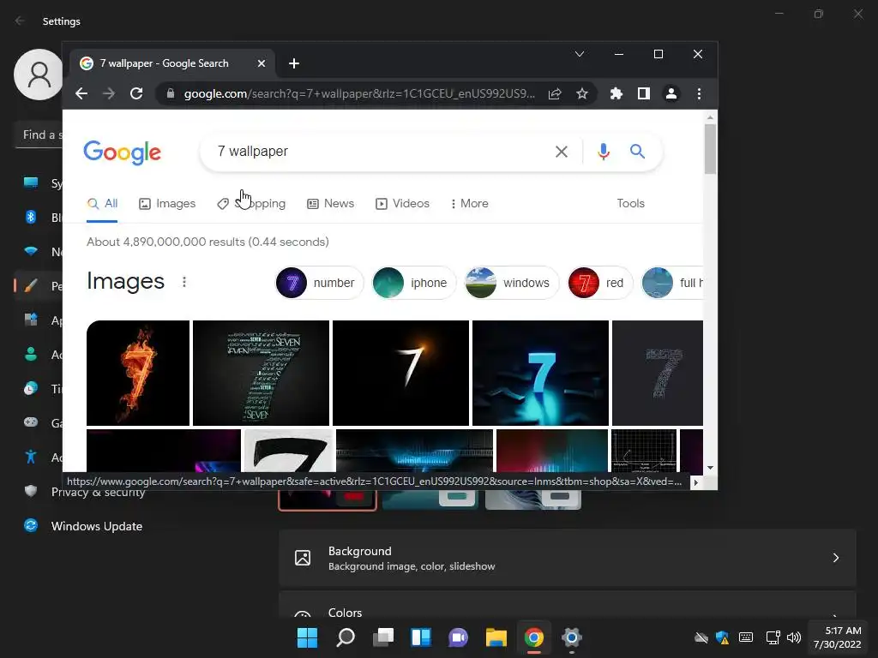
Task: Clear the Google search box
Action: coord(561,151)
